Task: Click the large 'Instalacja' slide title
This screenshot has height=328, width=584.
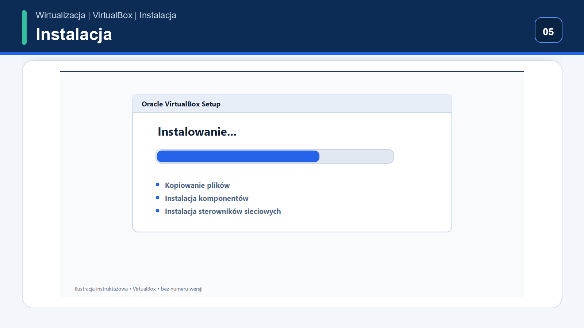Action: click(74, 35)
